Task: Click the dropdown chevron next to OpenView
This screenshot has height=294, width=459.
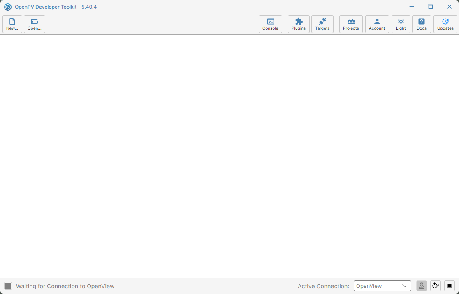Action: click(405, 286)
